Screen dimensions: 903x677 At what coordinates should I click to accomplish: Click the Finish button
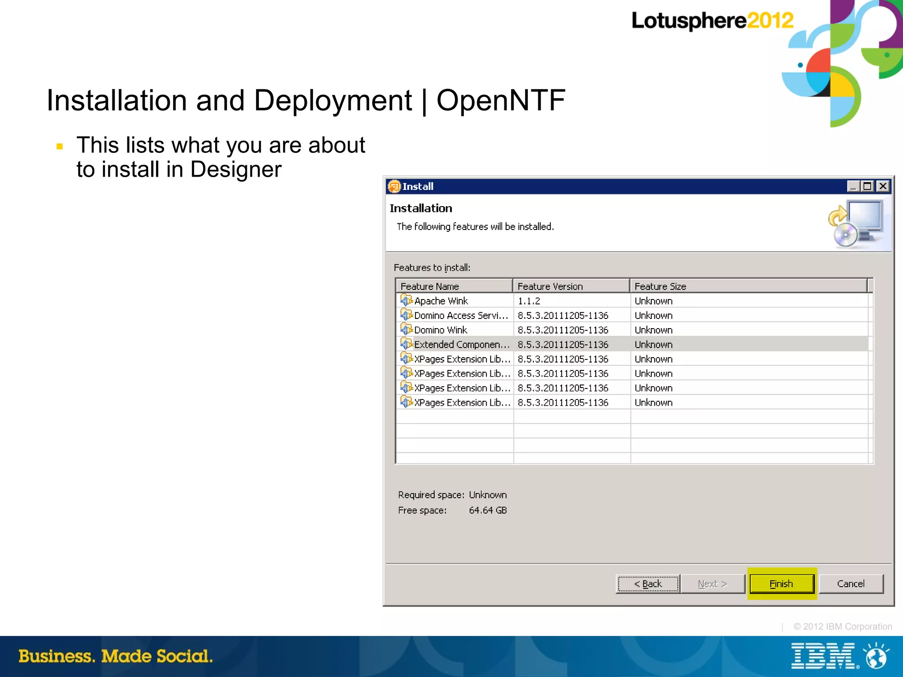click(781, 584)
